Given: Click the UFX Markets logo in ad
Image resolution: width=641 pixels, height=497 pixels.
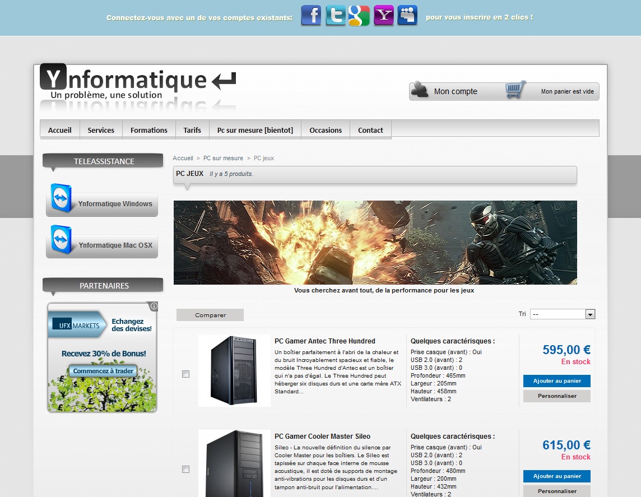Looking at the screenshot, I should point(77,324).
